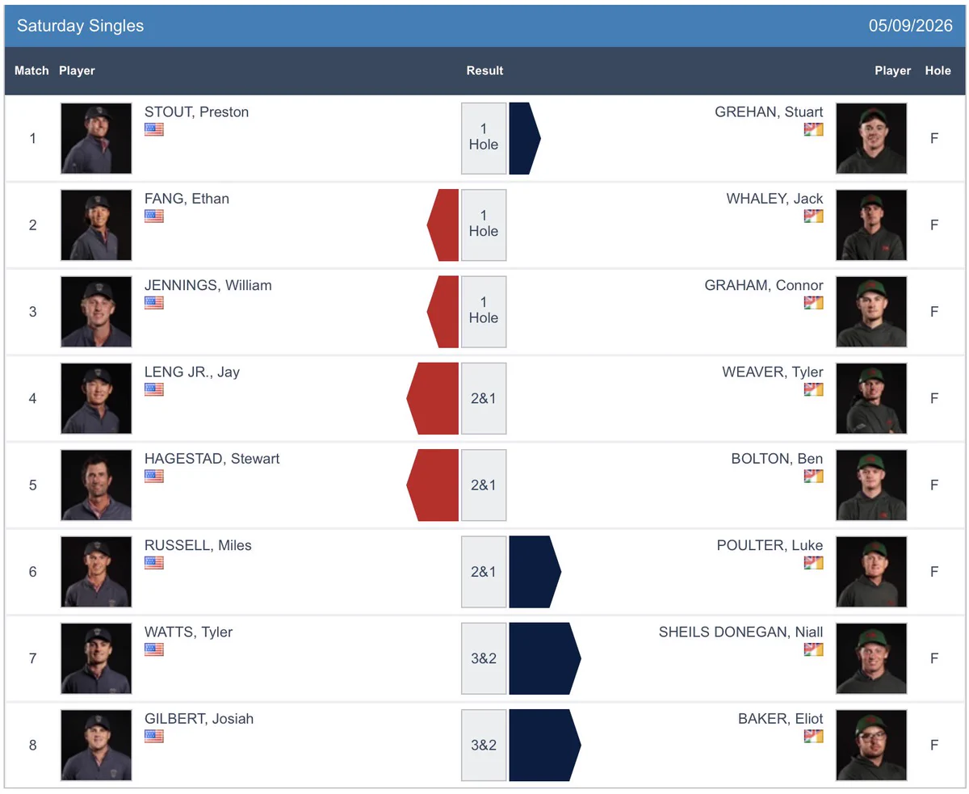Open the SHEILS DONEGAN, Niall player link
Screen dimensions: 969x794
741,632
